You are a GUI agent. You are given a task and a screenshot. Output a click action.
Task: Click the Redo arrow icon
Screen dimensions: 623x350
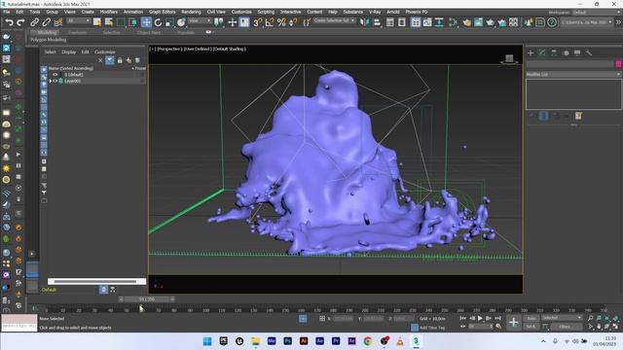(20, 22)
